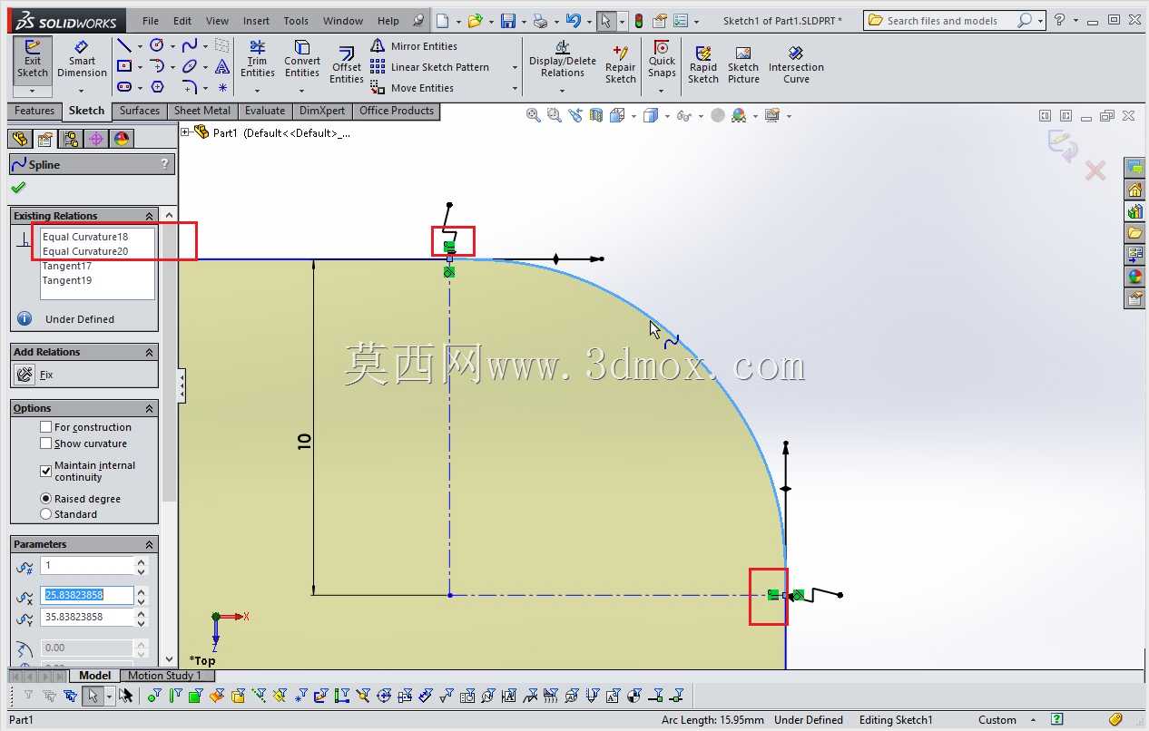Click Mirror Entities
Viewport: 1149px width, 731px height.
(414, 46)
